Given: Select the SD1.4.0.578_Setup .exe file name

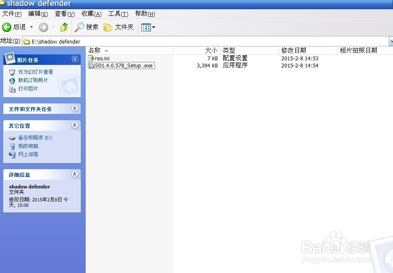Looking at the screenshot, I should 124,66.
